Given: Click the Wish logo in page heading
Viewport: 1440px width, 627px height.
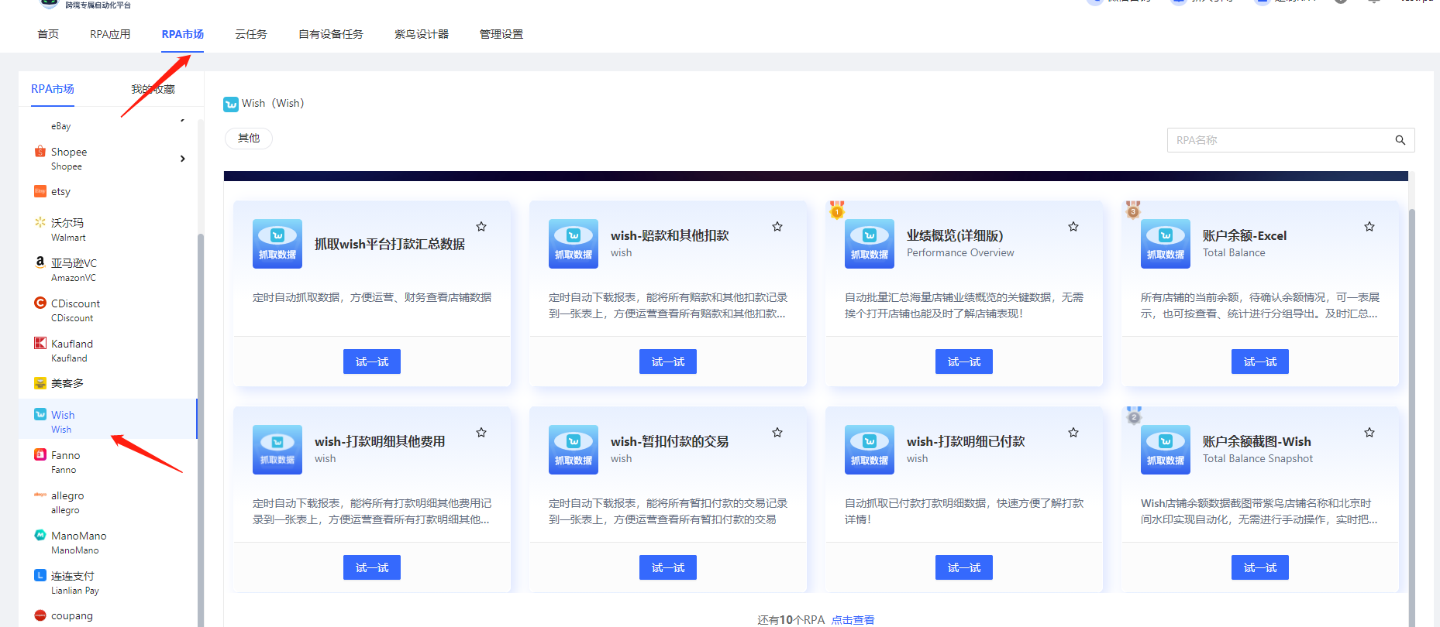Looking at the screenshot, I should click(231, 104).
